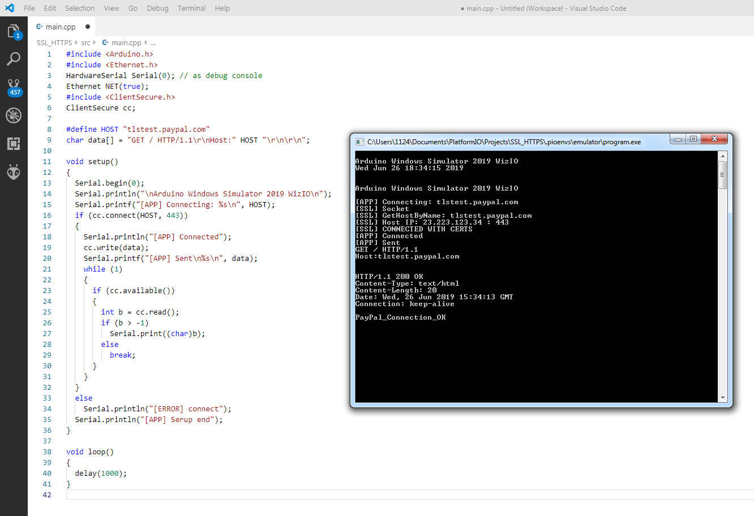Open the Edit menu
Viewport: 754px width, 516px height.
pyautogui.click(x=50, y=8)
